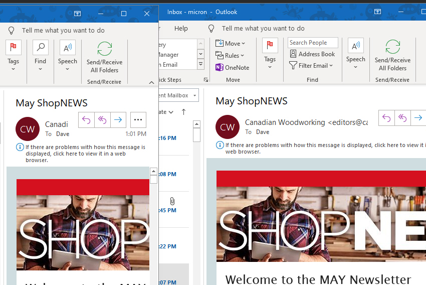426x285 pixels.
Task: Click CW sender avatar in Inbox reading pane
Action: point(228,127)
